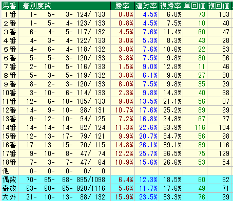Click win rate 15.9% in the 大外 row
This screenshot has height=201, width=233.
(124, 197)
